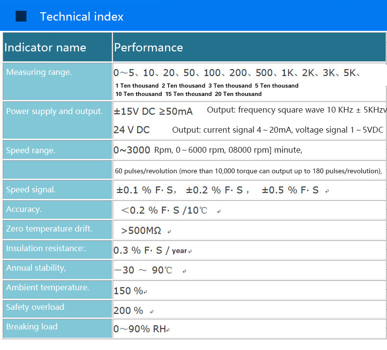
Task: Select the Zero temperature drift label
Action: [x=49, y=229]
